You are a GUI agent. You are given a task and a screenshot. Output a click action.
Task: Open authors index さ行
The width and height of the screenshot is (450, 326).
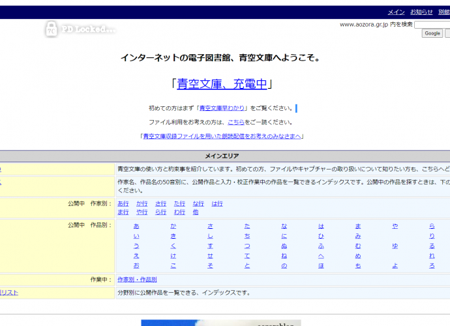[x=160, y=203]
